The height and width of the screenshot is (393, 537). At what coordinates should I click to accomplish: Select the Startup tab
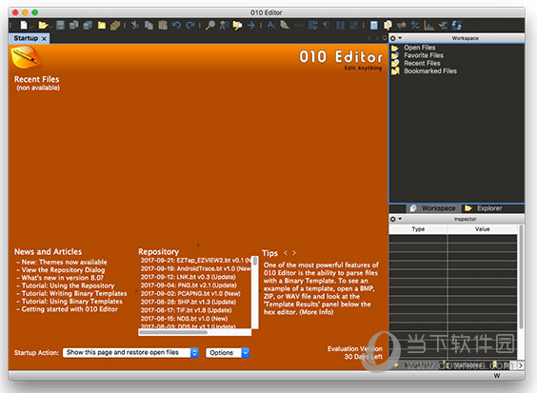tap(26, 38)
